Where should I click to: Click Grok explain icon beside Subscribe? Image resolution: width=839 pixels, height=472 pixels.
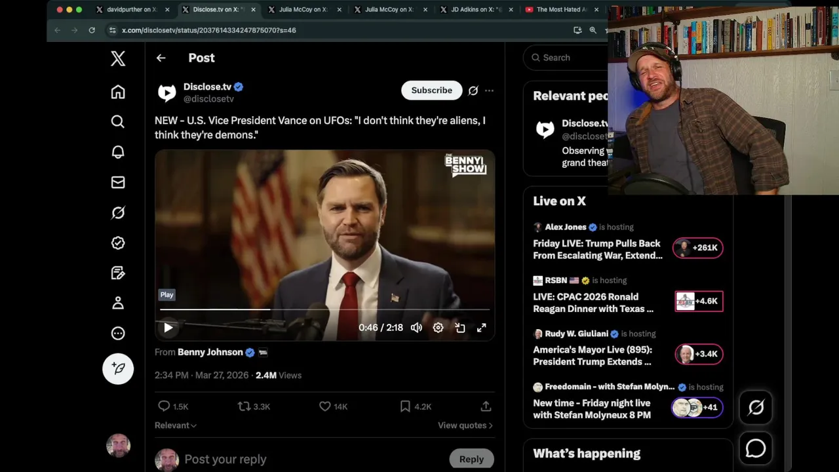pos(473,90)
